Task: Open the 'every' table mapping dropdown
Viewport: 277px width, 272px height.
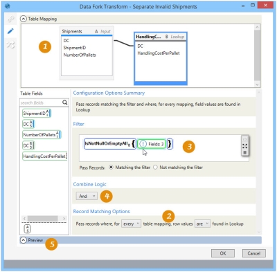Action: (131, 224)
